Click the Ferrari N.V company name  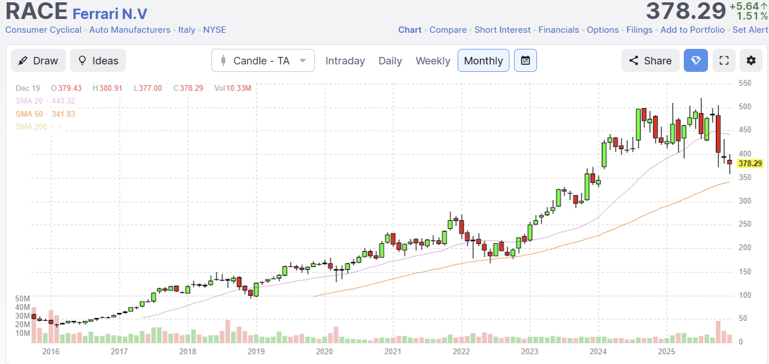110,13
